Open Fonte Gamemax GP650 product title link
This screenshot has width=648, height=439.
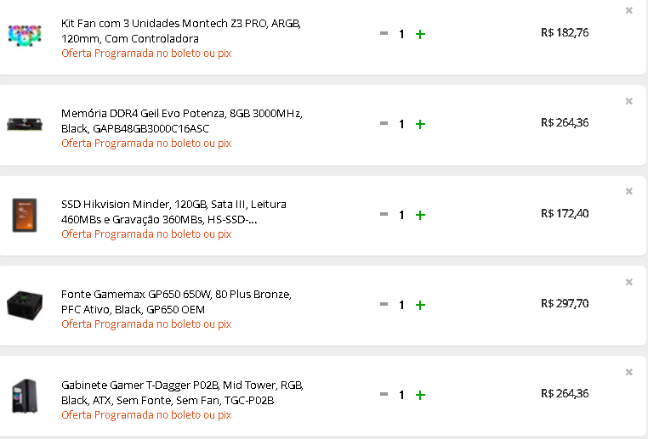tap(177, 301)
